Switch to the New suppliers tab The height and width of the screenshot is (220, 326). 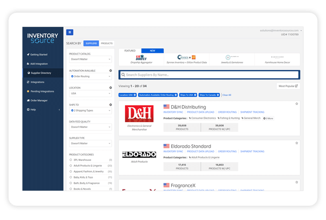click(x=152, y=51)
